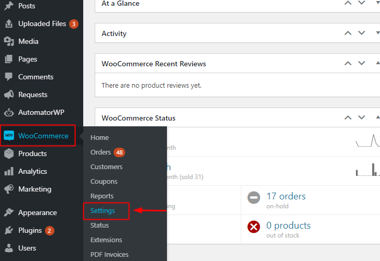Move the Activity widget up
The image size is (380, 261).
tap(348, 33)
